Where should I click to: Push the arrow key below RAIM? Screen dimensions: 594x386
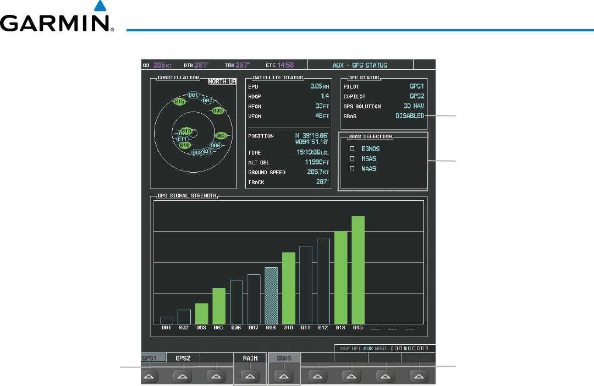250,376
